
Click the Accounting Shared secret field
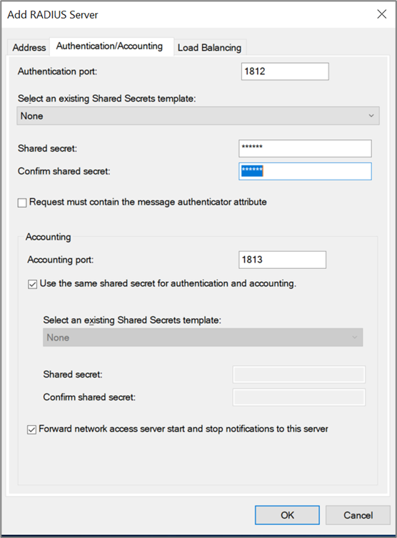click(x=299, y=374)
